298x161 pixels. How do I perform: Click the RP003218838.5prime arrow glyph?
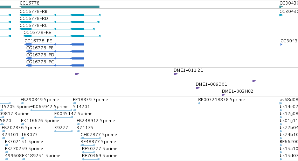click(x=199, y=103)
